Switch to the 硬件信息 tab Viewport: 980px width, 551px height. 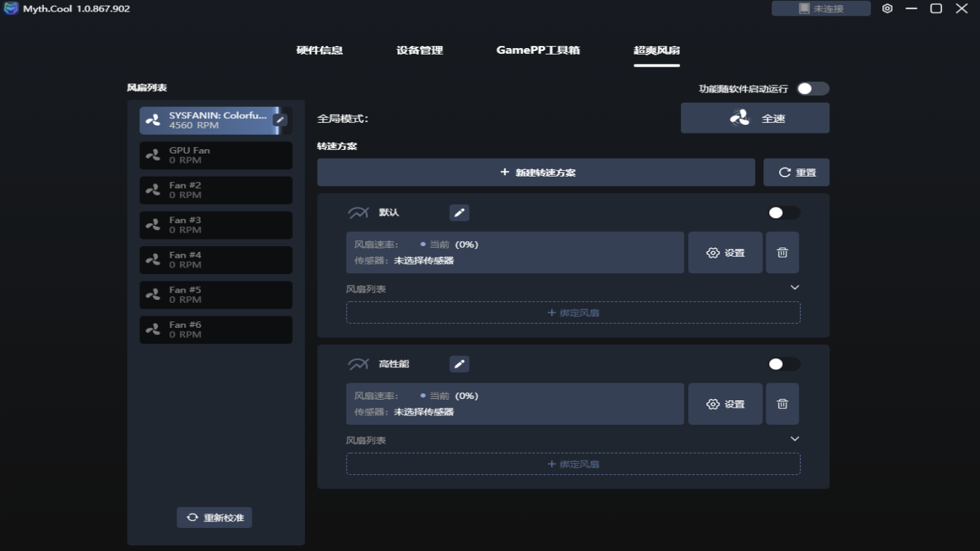pos(320,50)
